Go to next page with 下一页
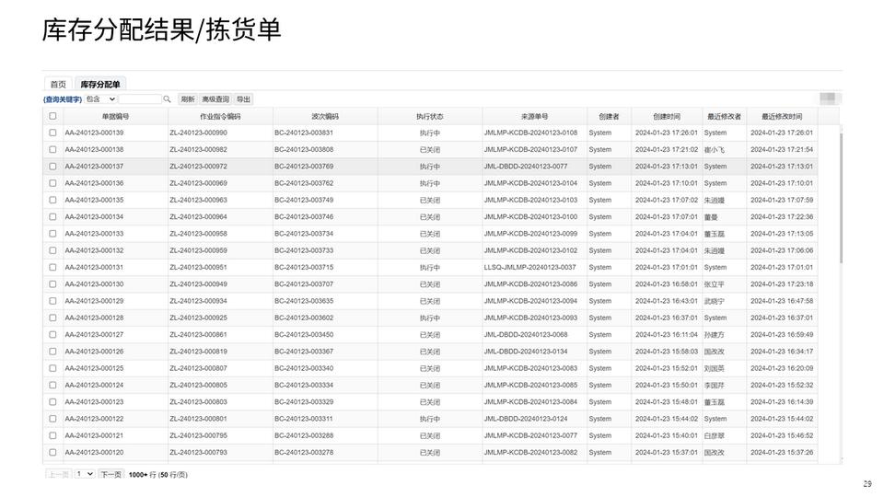Viewport: 884px width, 497px height. pos(110,474)
